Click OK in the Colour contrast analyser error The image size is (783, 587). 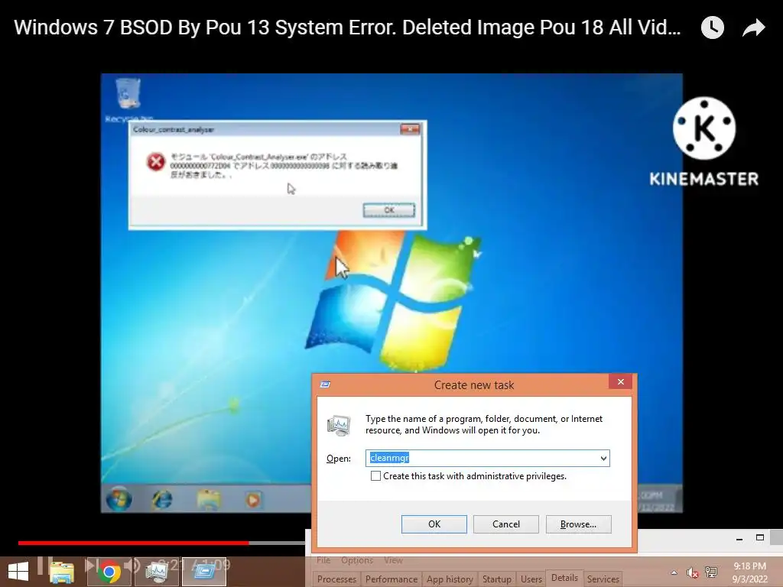click(x=389, y=210)
